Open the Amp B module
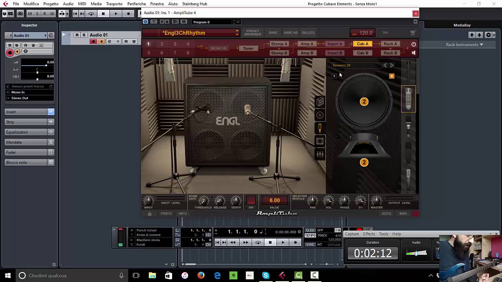Screen dimensions: 502x282 pyautogui.click(x=307, y=53)
